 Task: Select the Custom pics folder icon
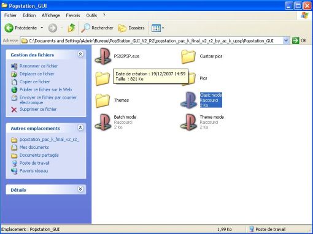pyautogui.click(x=188, y=56)
